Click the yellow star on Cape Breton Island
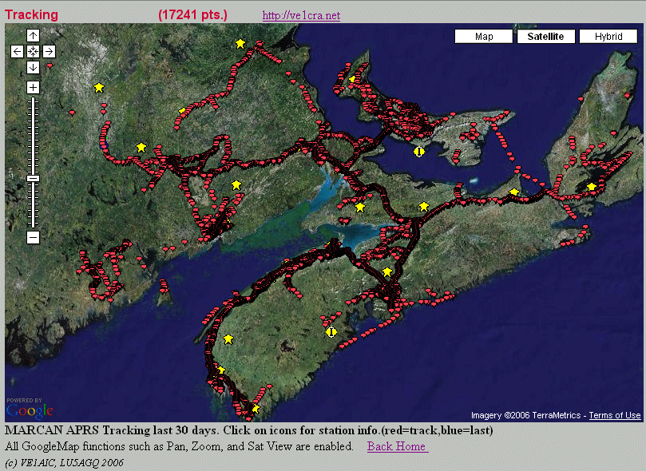 point(592,187)
